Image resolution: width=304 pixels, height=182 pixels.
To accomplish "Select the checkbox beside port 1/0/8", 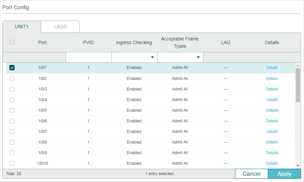I will pyautogui.click(x=12, y=142).
